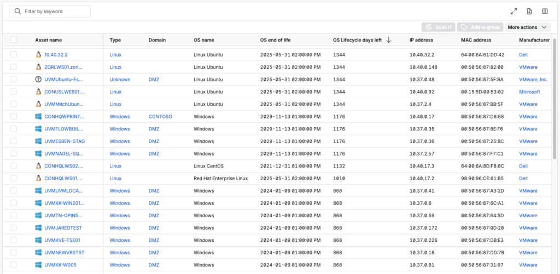Click the search magnifier icon

click(x=17, y=11)
